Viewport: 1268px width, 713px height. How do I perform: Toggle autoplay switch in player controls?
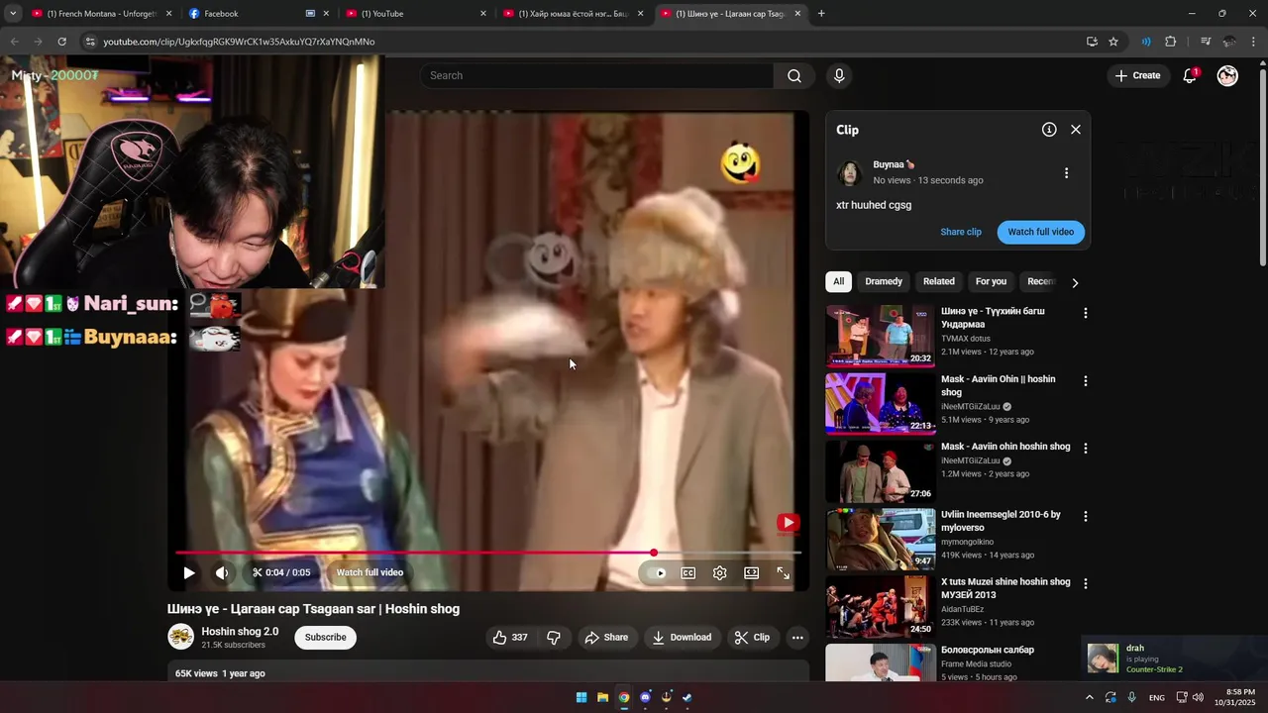(x=657, y=572)
